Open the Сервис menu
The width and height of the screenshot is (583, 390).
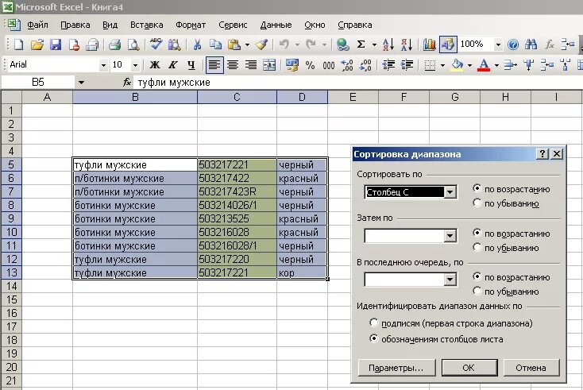point(233,25)
